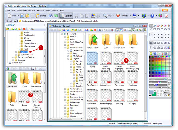Click the scissors cut icon in File Browser toolbar
Image resolution: width=178 pixels, height=130 pixels.
[100, 30]
